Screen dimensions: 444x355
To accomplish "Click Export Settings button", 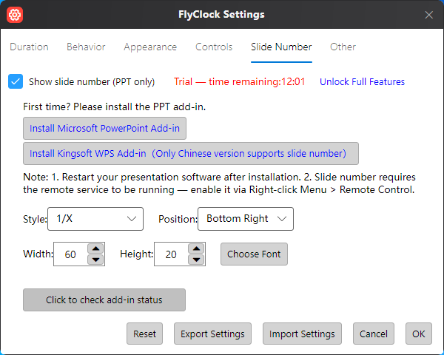I will (212, 334).
